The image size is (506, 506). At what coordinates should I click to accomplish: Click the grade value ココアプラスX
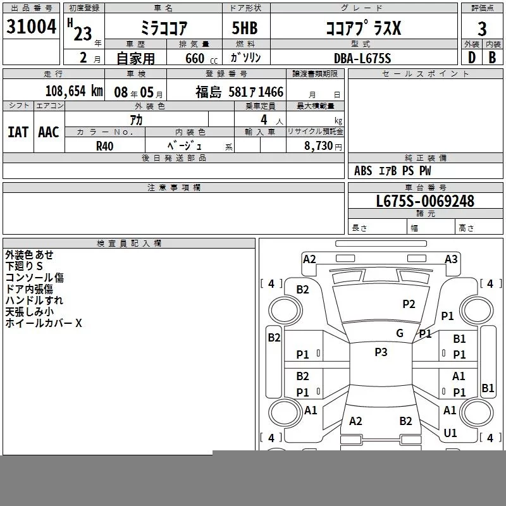(363, 28)
